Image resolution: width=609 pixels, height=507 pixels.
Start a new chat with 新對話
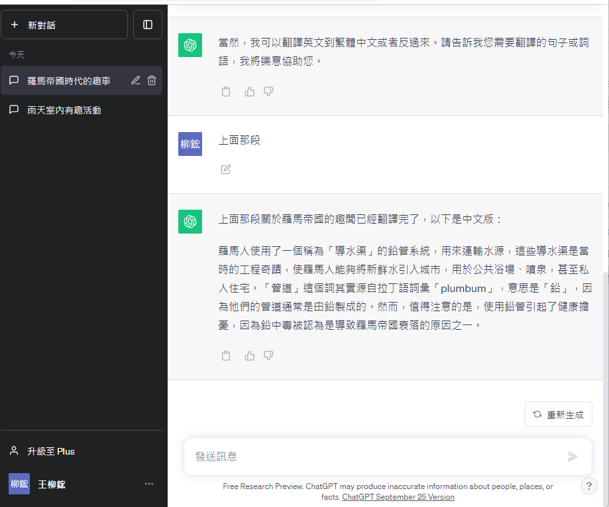[64, 25]
